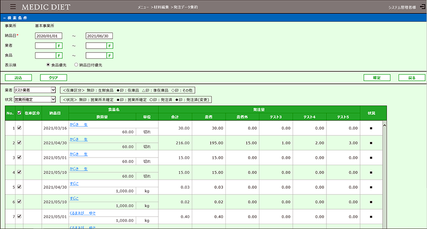Click the 基本事業所 office value
The image size is (427, 229).
click(45, 26)
